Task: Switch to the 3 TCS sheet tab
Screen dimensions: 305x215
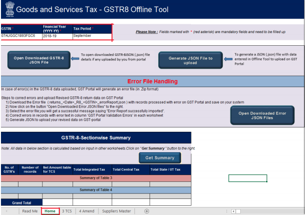Action: (x=67, y=211)
